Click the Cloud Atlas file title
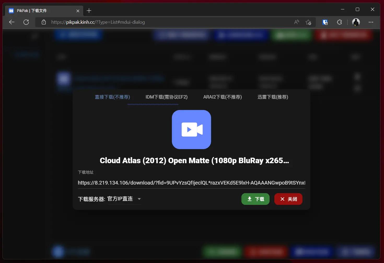 [x=194, y=161]
